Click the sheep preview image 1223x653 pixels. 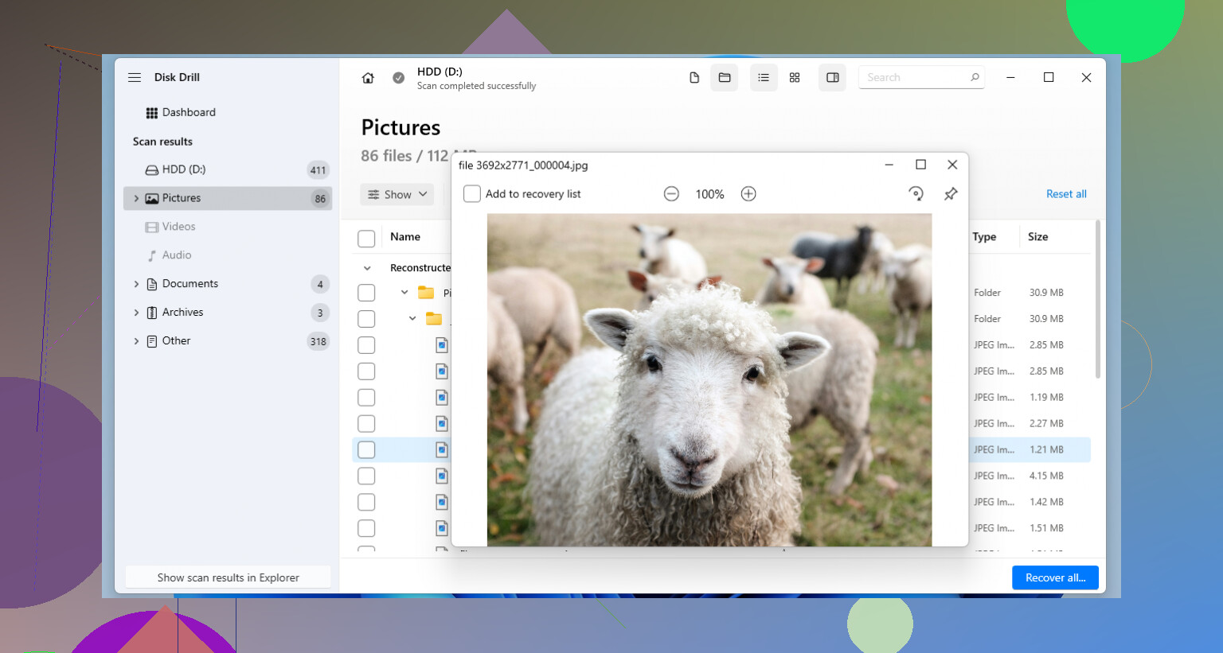tap(709, 379)
